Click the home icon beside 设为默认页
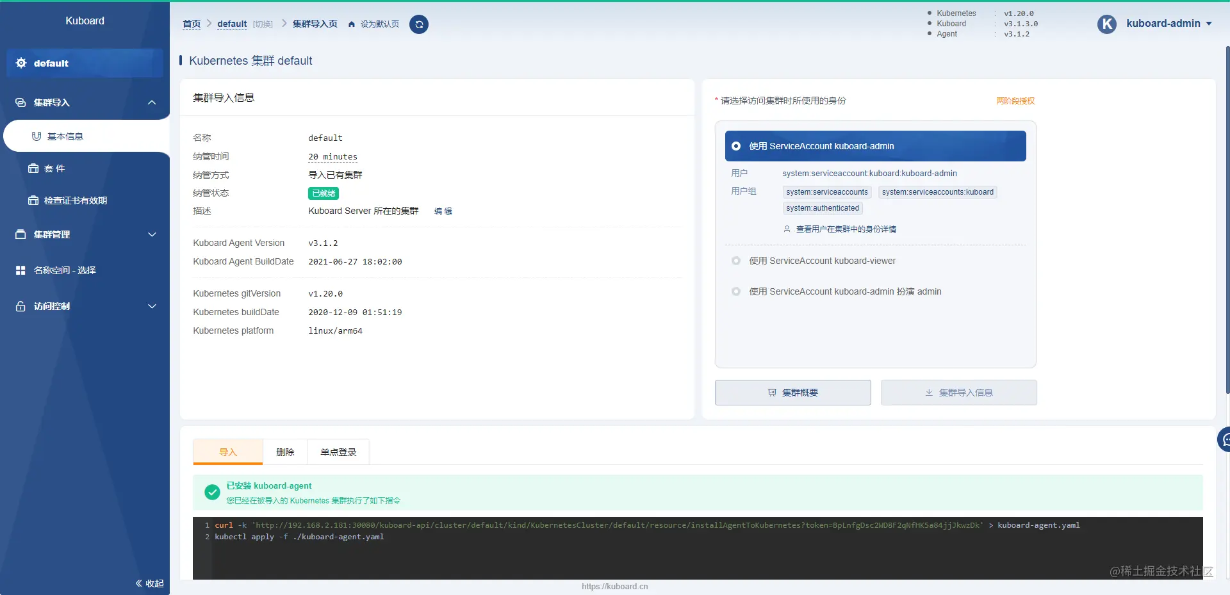1230x595 pixels. (x=352, y=24)
